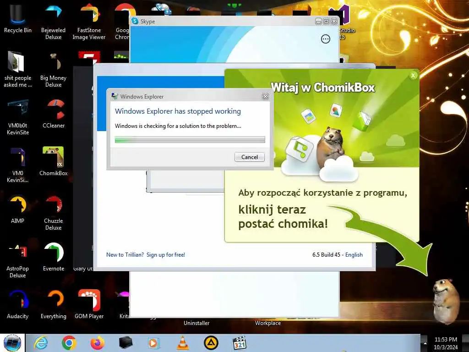Launch AIMP from the desktop

point(18,209)
